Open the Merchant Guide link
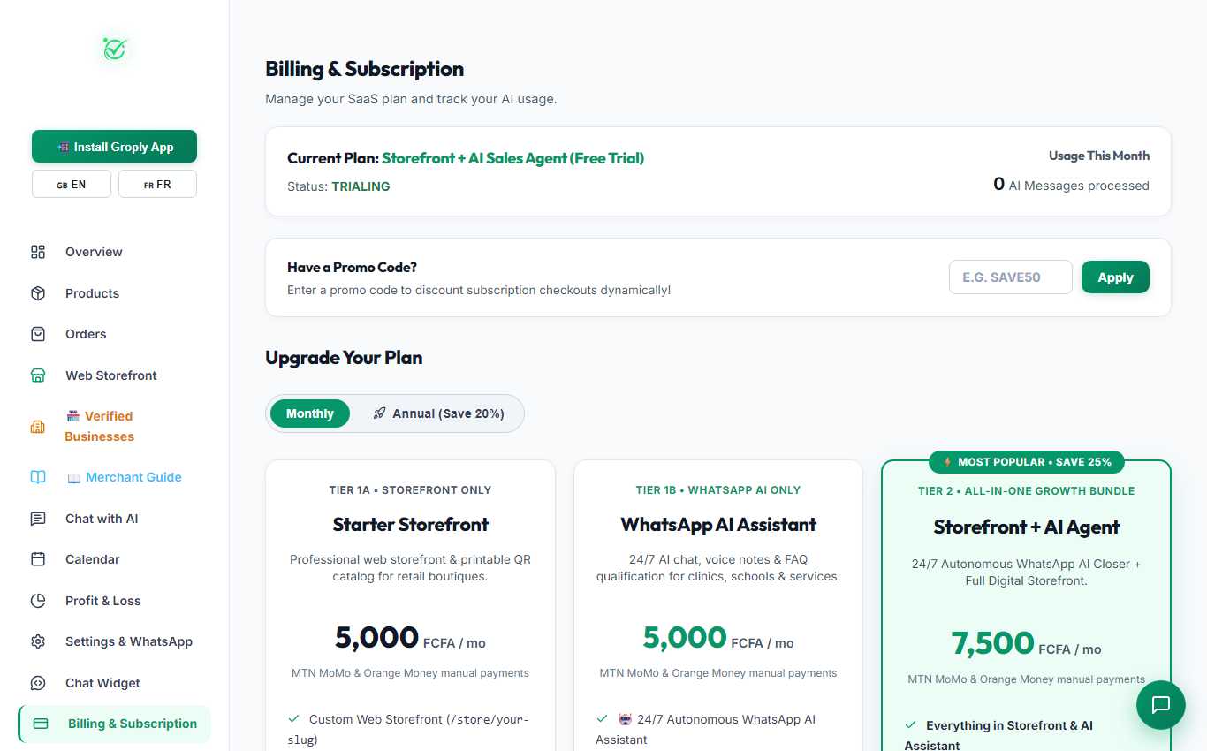Image resolution: width=1207 pixels, height=751 pixels. 115,477
